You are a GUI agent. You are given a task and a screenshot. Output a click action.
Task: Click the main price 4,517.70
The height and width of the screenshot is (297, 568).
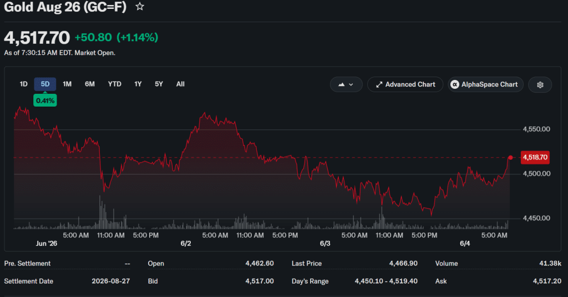tap(37, 38)
